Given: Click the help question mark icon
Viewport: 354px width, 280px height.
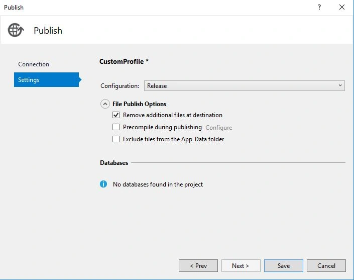Looking at the screenshot, I should pos(319,7).
